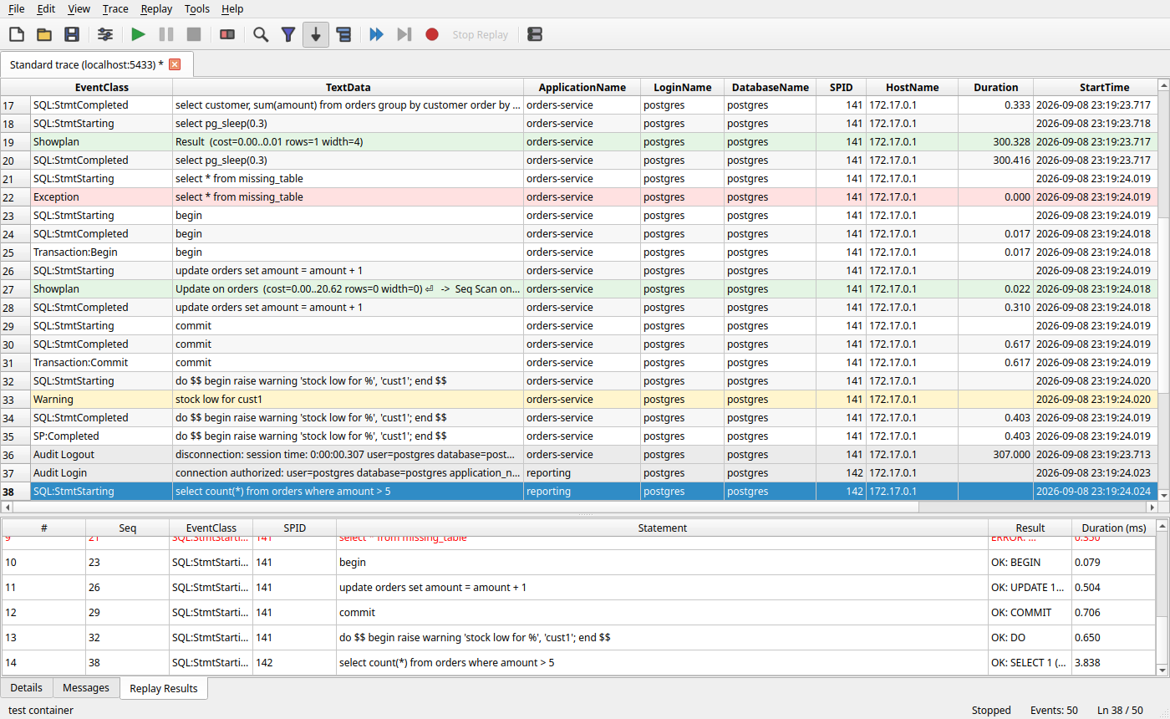Open the Help menu
The width and height of the screenshot is (1170, 719).
(x=233, y=8)
